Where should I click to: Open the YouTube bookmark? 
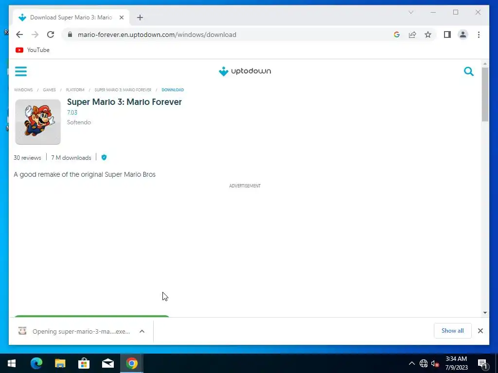[x=33, y=50]
